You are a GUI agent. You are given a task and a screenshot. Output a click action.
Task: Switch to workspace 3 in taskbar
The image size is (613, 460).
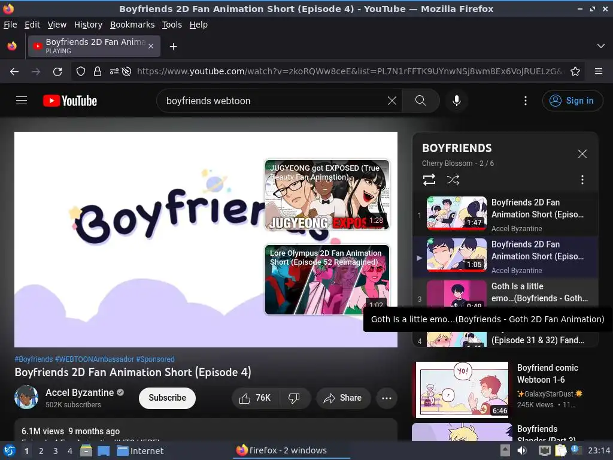point(56,451)
